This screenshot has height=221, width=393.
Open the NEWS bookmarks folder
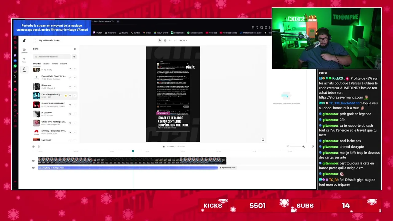pyautogui.click(x=123, y=33)
